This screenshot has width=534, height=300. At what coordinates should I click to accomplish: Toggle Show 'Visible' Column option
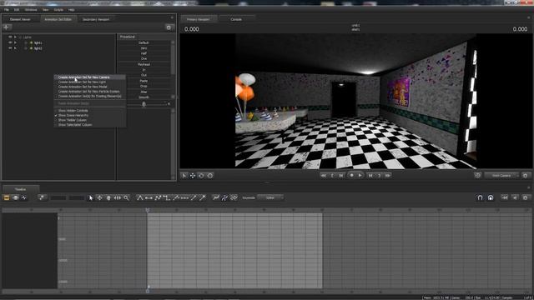click(x=73, y=120)
